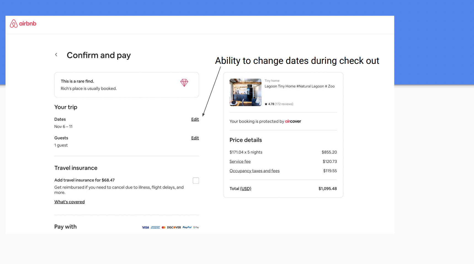Click the $855.20 nightly subtotal

[x=329, y=152]
